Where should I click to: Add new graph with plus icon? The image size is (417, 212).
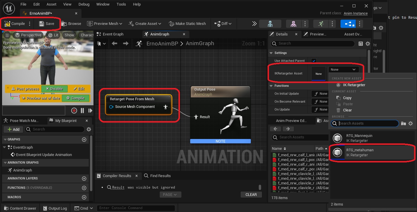[84, 140]
